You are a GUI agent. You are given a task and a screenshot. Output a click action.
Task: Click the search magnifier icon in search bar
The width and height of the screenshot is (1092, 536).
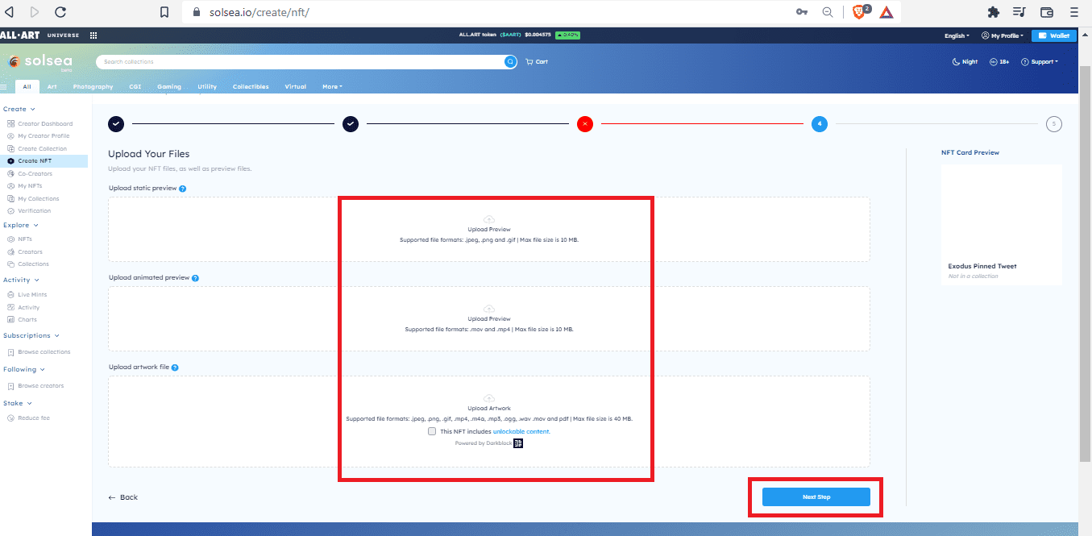(510, 62)
